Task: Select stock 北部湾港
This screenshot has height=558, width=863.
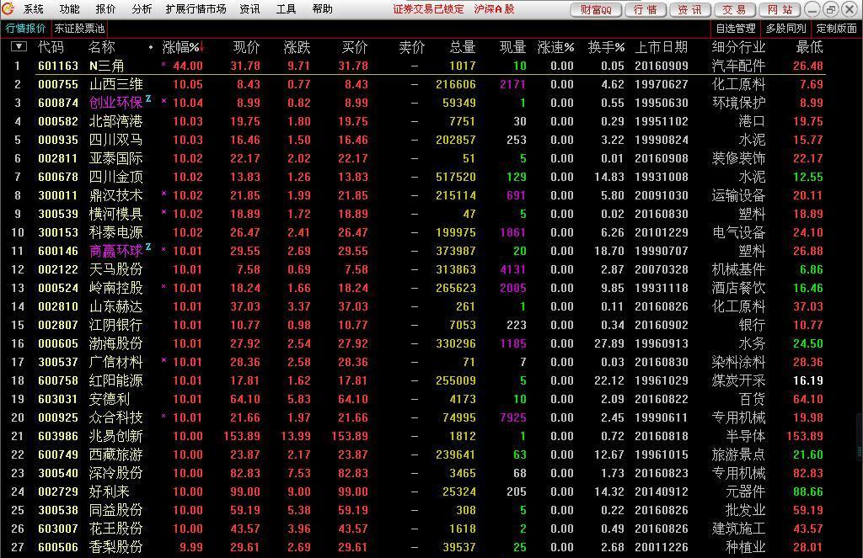Action: tap(116, 121)
